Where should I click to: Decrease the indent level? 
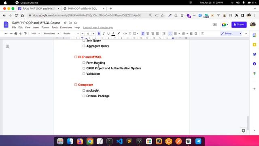pyautogui.click(x=191, y=34)
